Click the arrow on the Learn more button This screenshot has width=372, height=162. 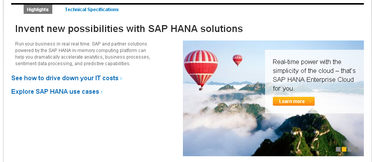click(x=310, y=101)
